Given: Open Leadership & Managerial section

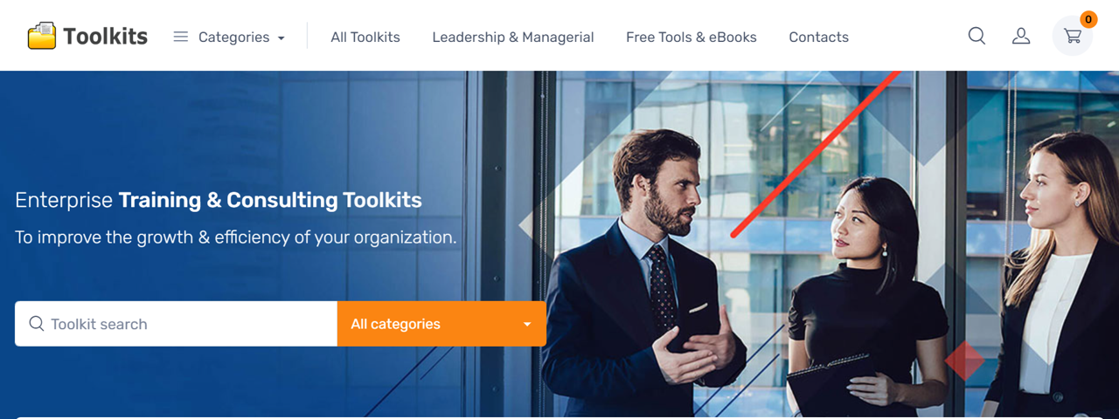Looking at the screenshot, I should 513,37.
